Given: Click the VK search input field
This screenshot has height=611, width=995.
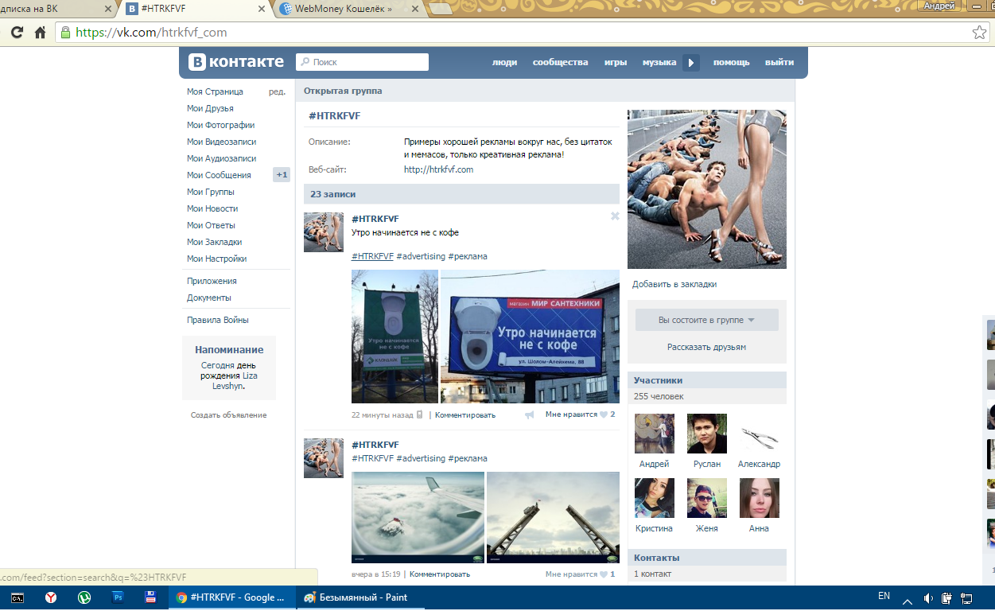Looking at the screenshot, I should [x=362, y=62].
